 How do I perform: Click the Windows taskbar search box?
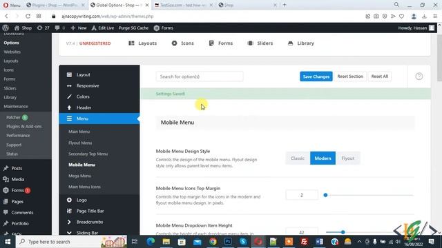pyautogui.click(x=71, y=242)
